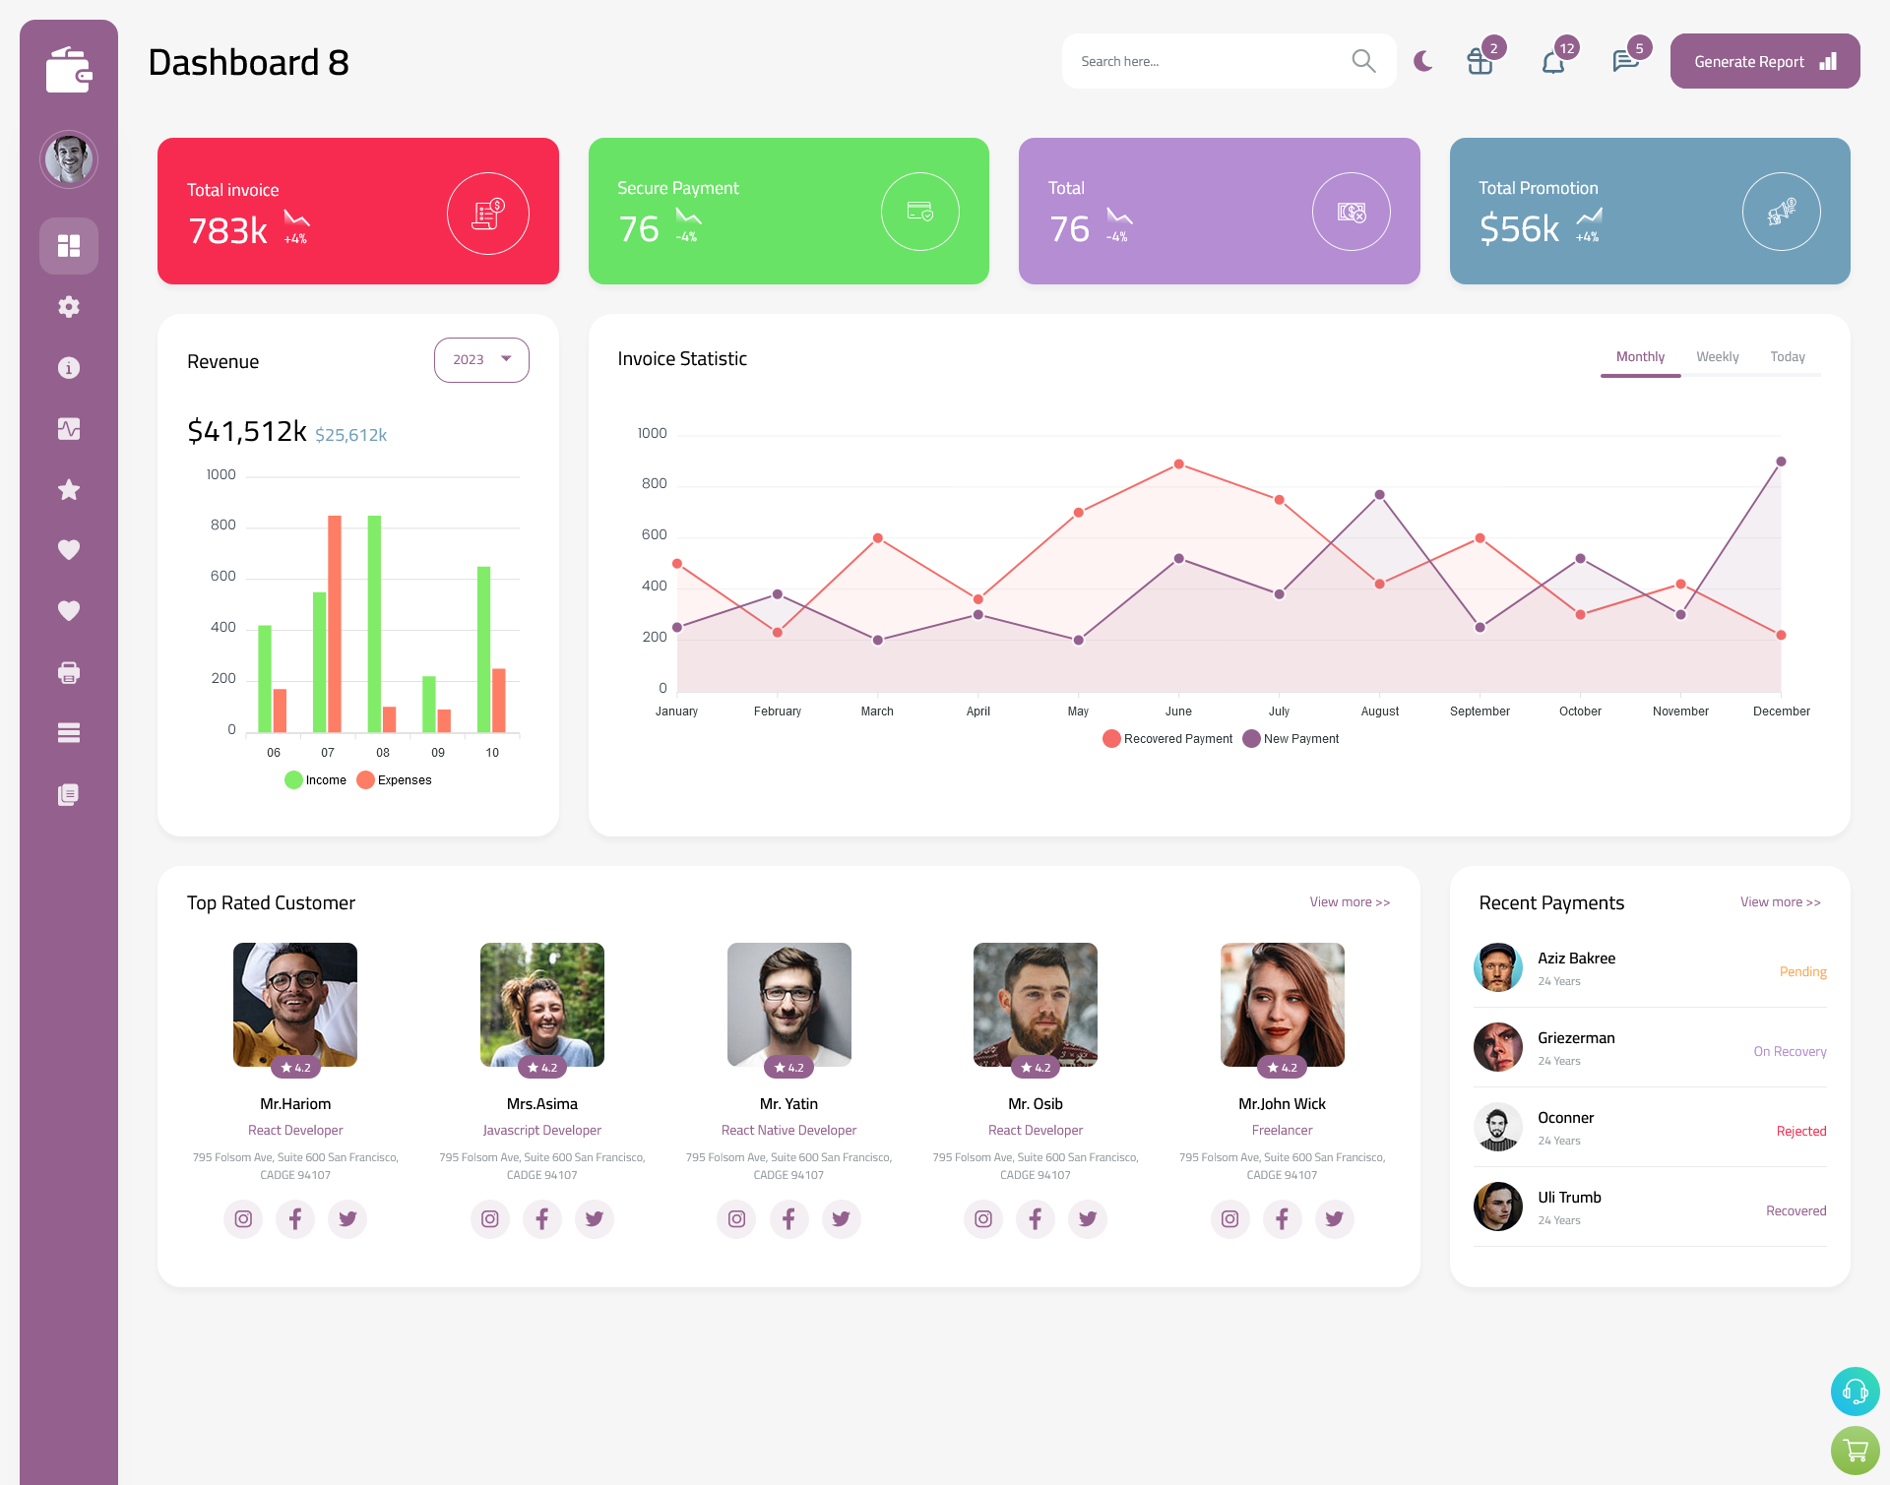Open the settings gear icon
This screenshot has height=1485, width=1890.
point(69,307)
